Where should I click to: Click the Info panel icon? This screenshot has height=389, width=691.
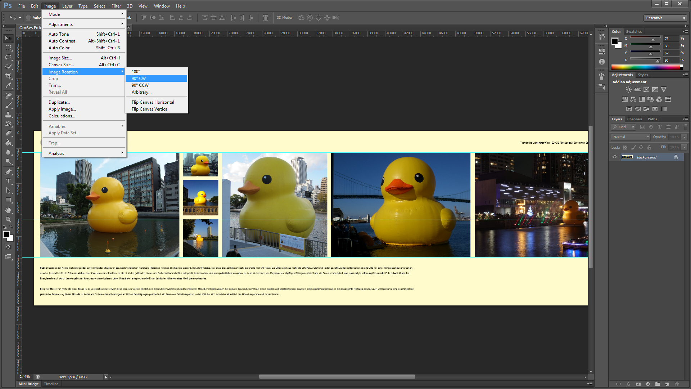tap(602, 62)
